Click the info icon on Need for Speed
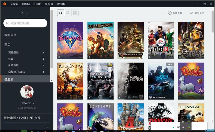Screen dimensions: 215x132 click(x=150, y=97)
